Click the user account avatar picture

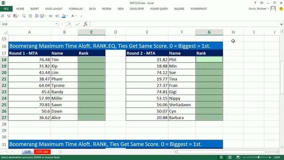click(273, 9)
